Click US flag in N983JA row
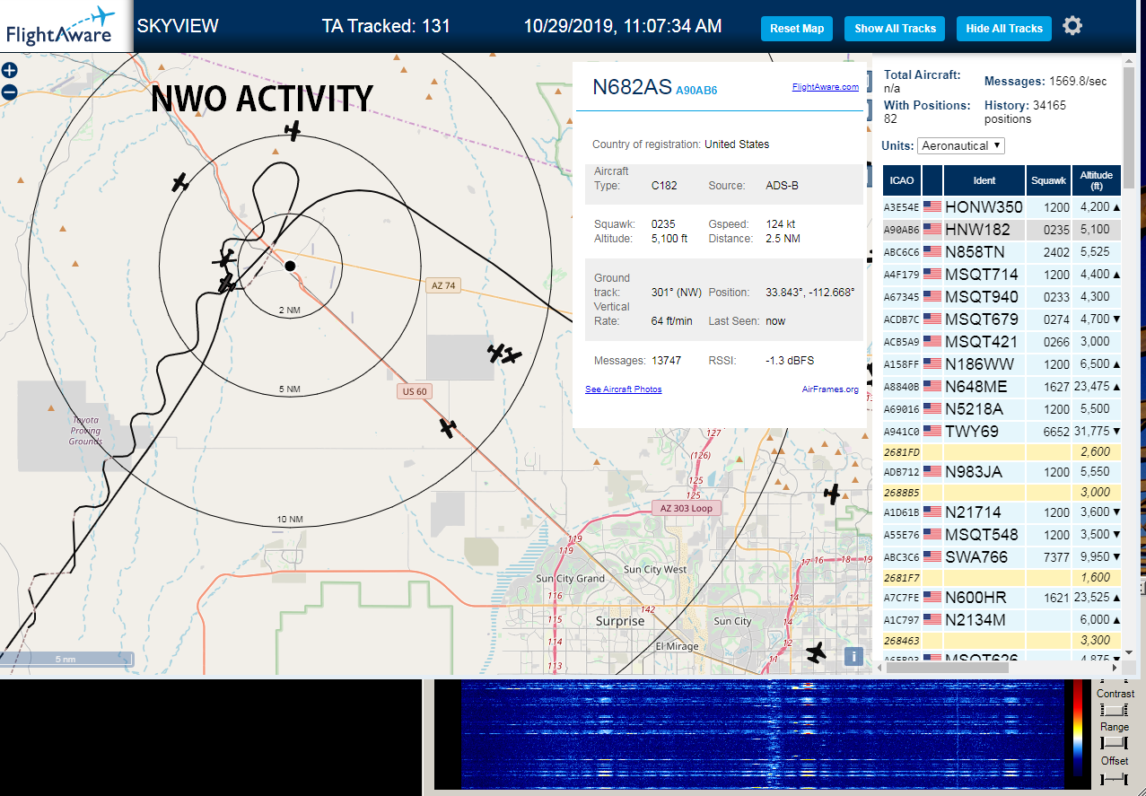This screenshot has height=796, width=1146. click(x=932, y=472)
